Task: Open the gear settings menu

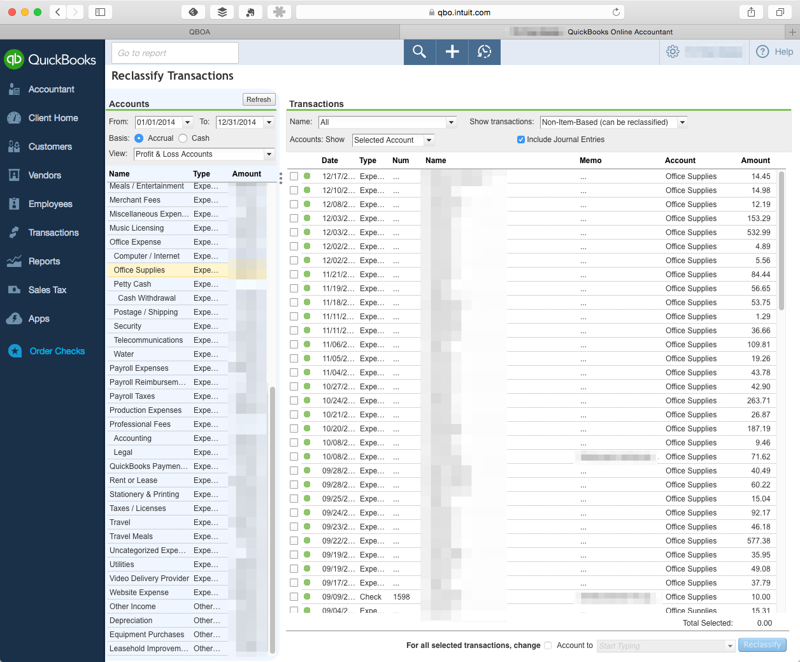Action: (x=673, y=52)
